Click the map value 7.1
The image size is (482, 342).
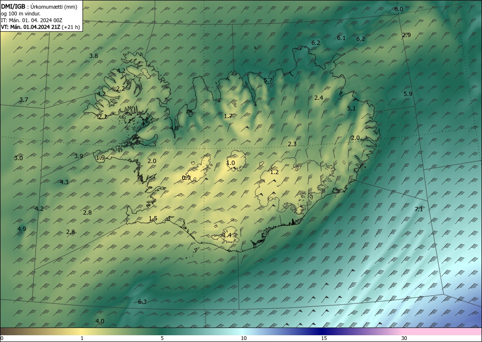coord(419,209)
